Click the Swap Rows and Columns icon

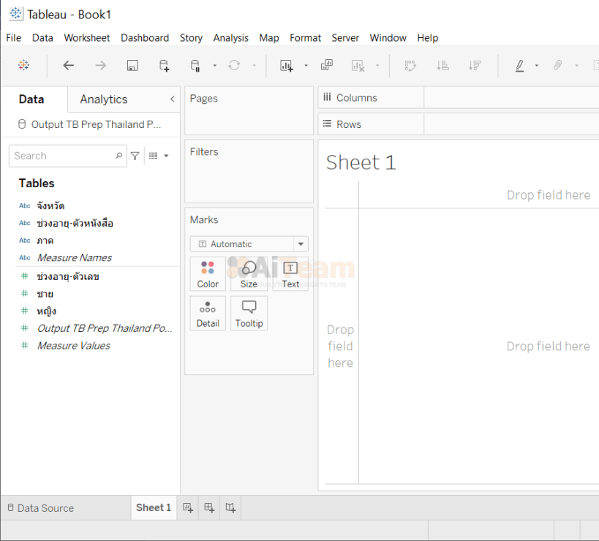pos(410,65)
